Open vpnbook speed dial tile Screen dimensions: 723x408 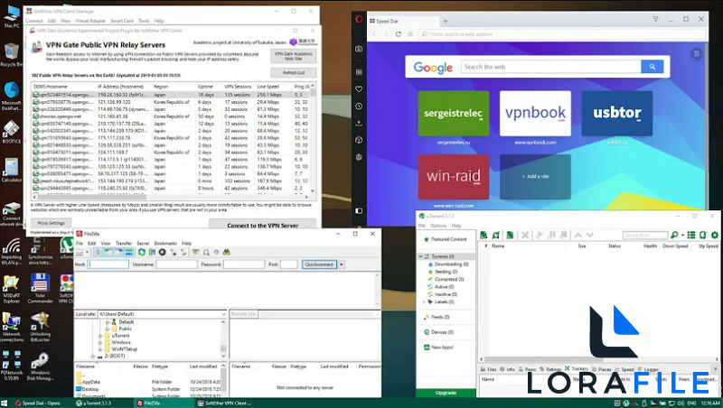pyautogui.click(x=535, y=113)
